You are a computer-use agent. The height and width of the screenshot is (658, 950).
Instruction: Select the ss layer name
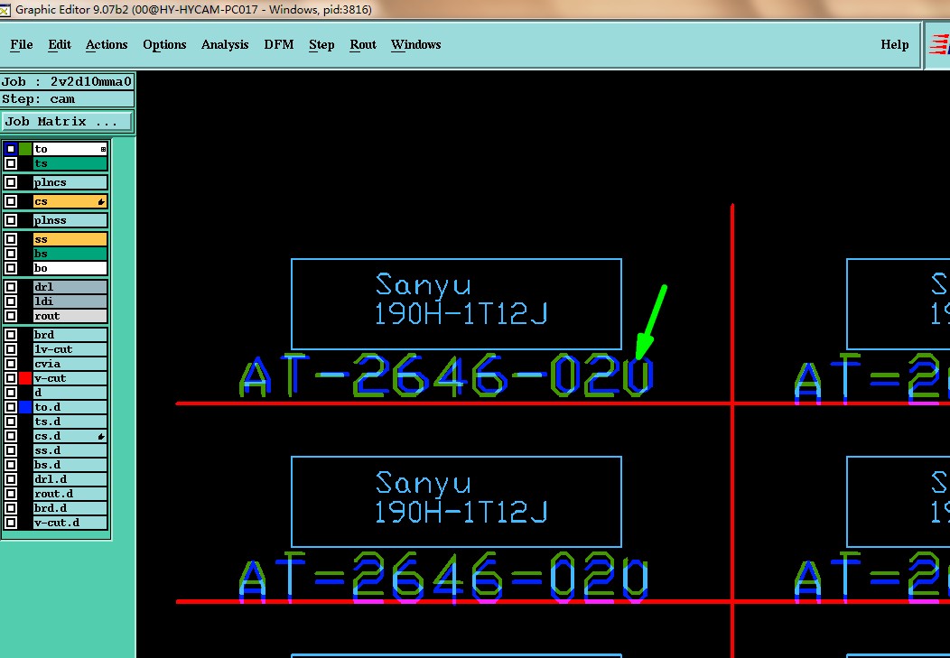70,239
